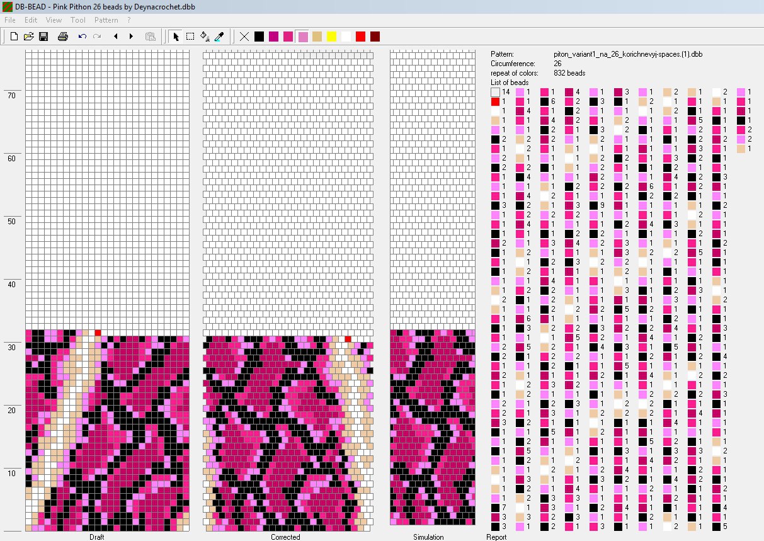This screenshot has width=764, height=541.
Task: Activate the eyedropper color picker tool
Action: click(x=219, y=37)
